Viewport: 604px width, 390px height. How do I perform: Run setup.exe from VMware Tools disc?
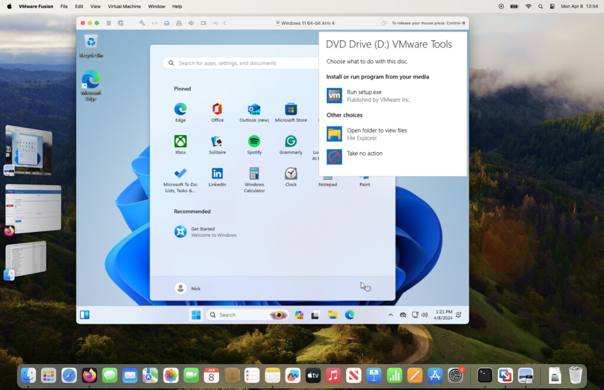click(x=368, y=95)
